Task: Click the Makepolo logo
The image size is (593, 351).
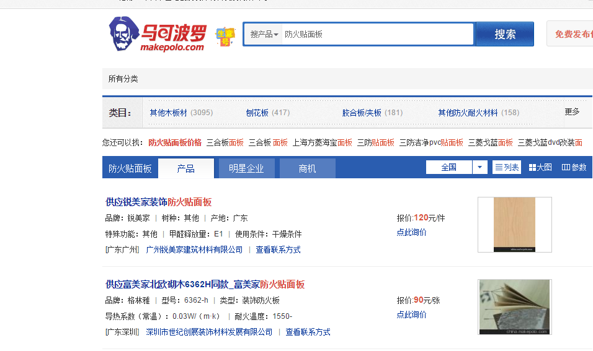Action: click(158, 34)
